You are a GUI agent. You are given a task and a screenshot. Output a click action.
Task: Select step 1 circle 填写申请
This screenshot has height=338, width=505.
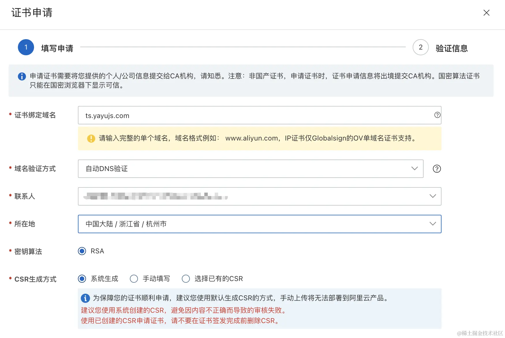coord(26,47)
